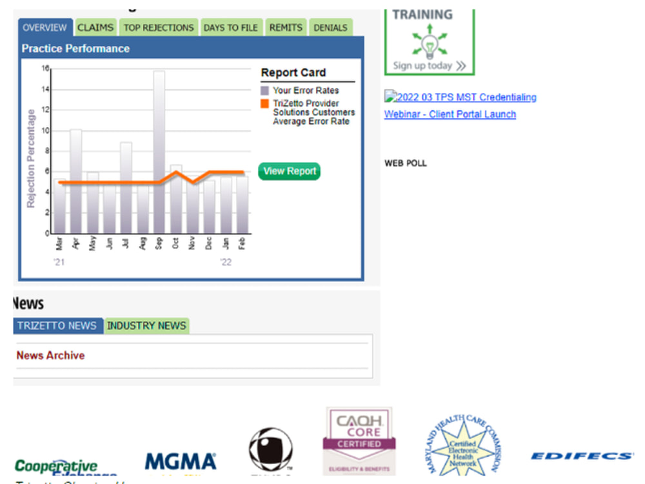Click the September error rate bar
The height and width of the screenshot is (484, 645).
(159, 152)
